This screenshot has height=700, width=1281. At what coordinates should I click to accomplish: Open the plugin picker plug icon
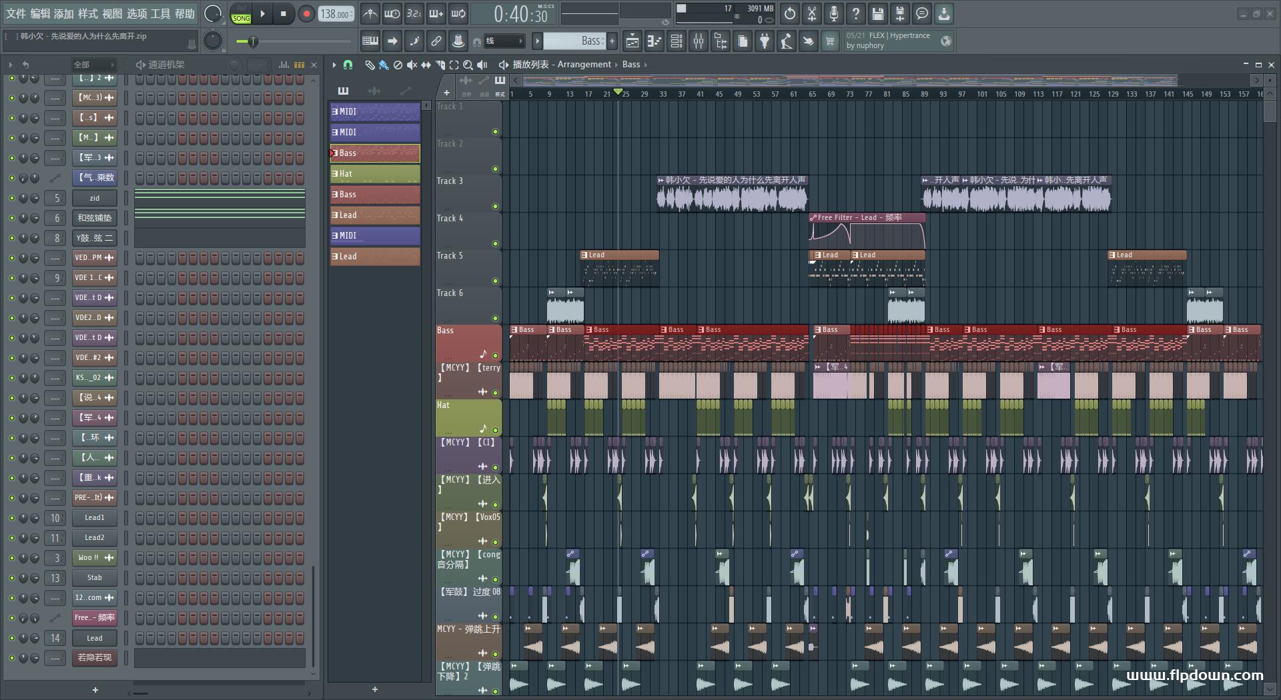pos(765,41)
